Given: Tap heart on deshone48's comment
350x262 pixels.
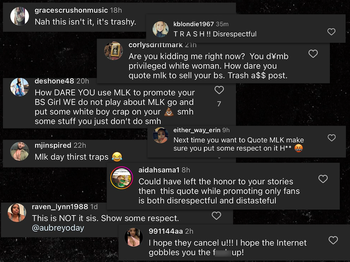Looking at the screenshot, I should (x=219, y=90).
